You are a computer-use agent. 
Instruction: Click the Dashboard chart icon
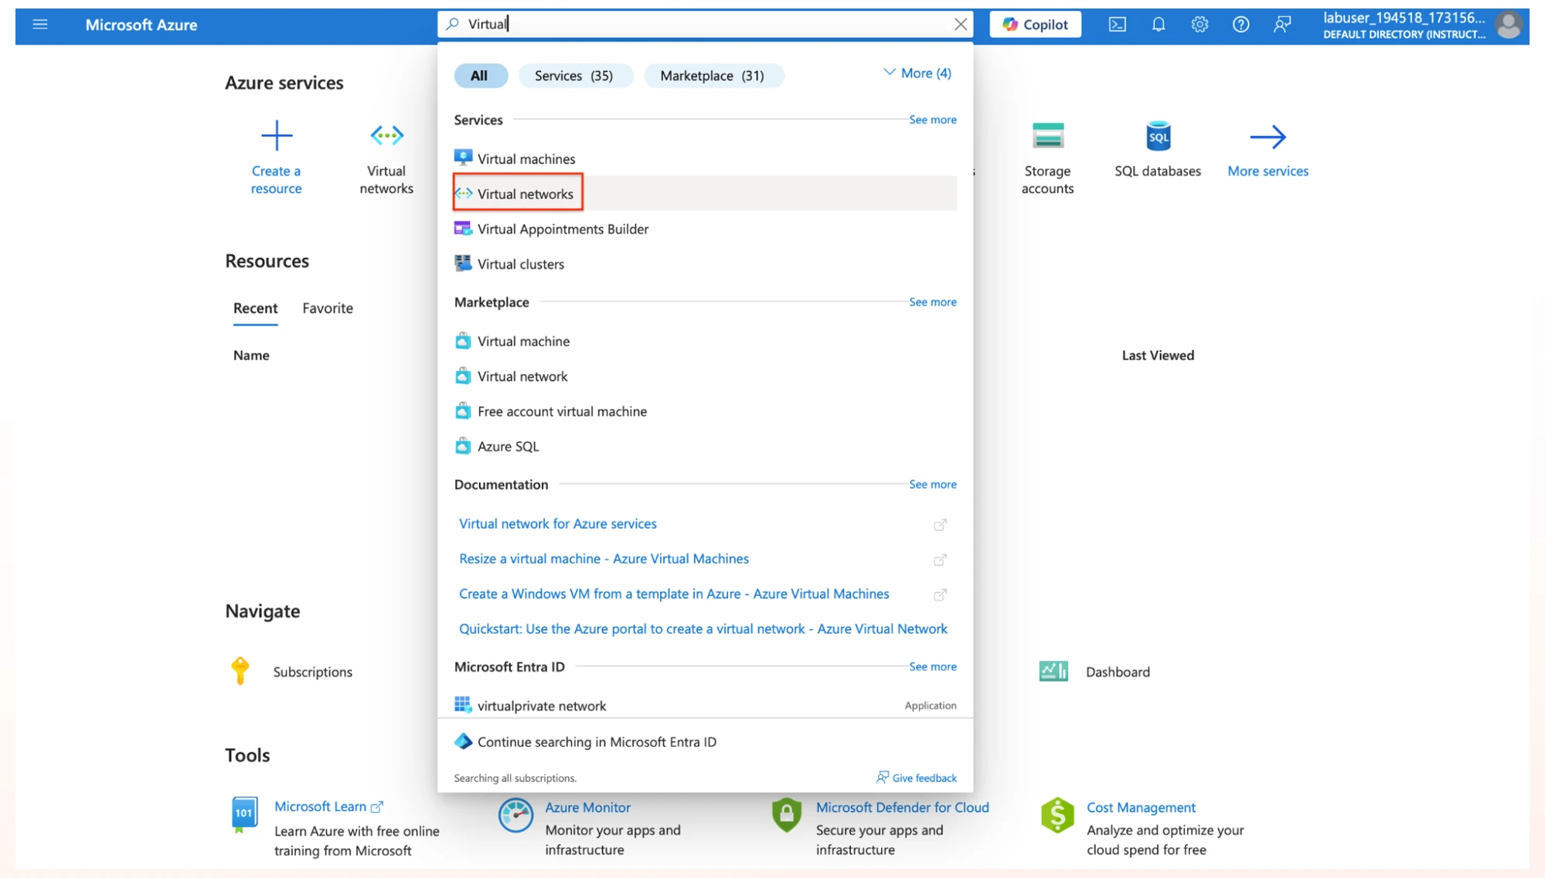pyautogui.click(x=1055, y=671)
